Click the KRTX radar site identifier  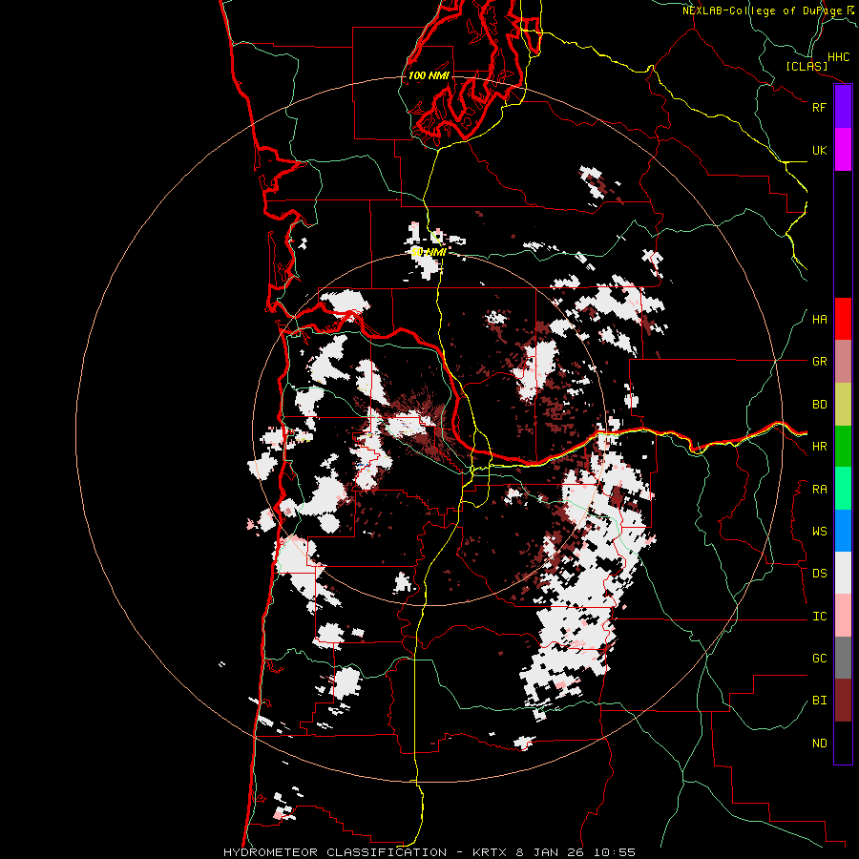pyautogui.click(x=490, y=852)
